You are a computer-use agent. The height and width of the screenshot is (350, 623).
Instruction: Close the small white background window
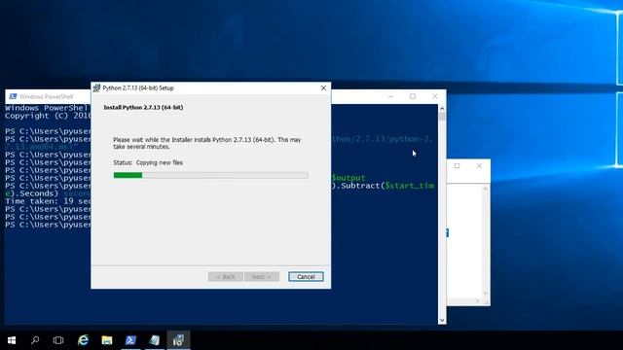point(479,166)
